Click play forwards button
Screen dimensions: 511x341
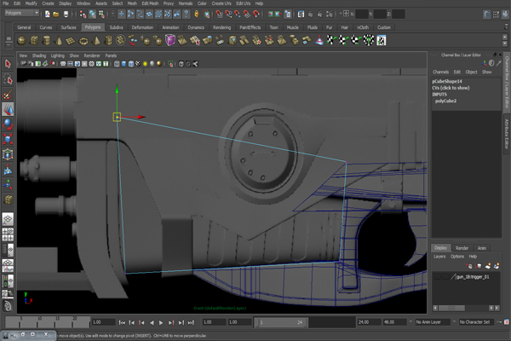161,323
